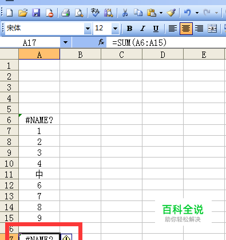This screenshot has width=226, height=240.
Task: Click cell A7 containing 1
Action: tap(39, 131)
